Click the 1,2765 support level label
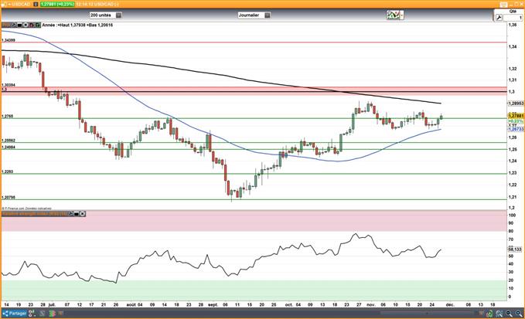525x319 pixels. (8, 117)
